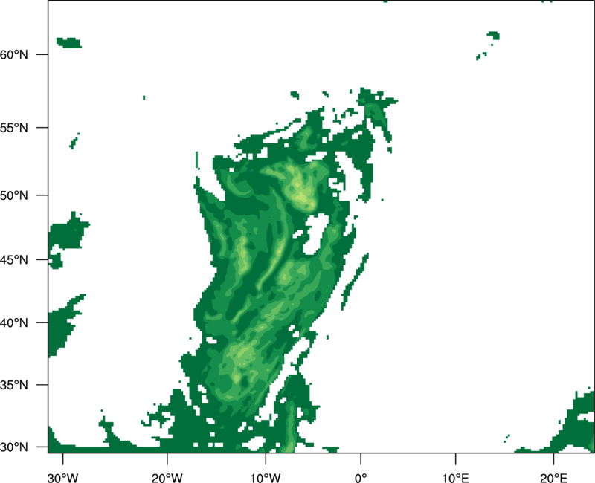Viewport: 595px width, 483px height.
Task: Click the 30°N latitude label
Action: click(13, 447)
